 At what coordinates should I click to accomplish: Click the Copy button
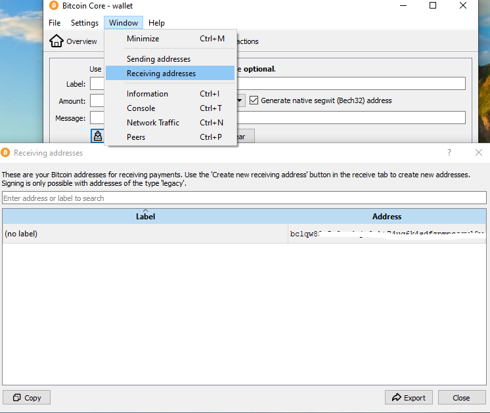coord(26,397)
